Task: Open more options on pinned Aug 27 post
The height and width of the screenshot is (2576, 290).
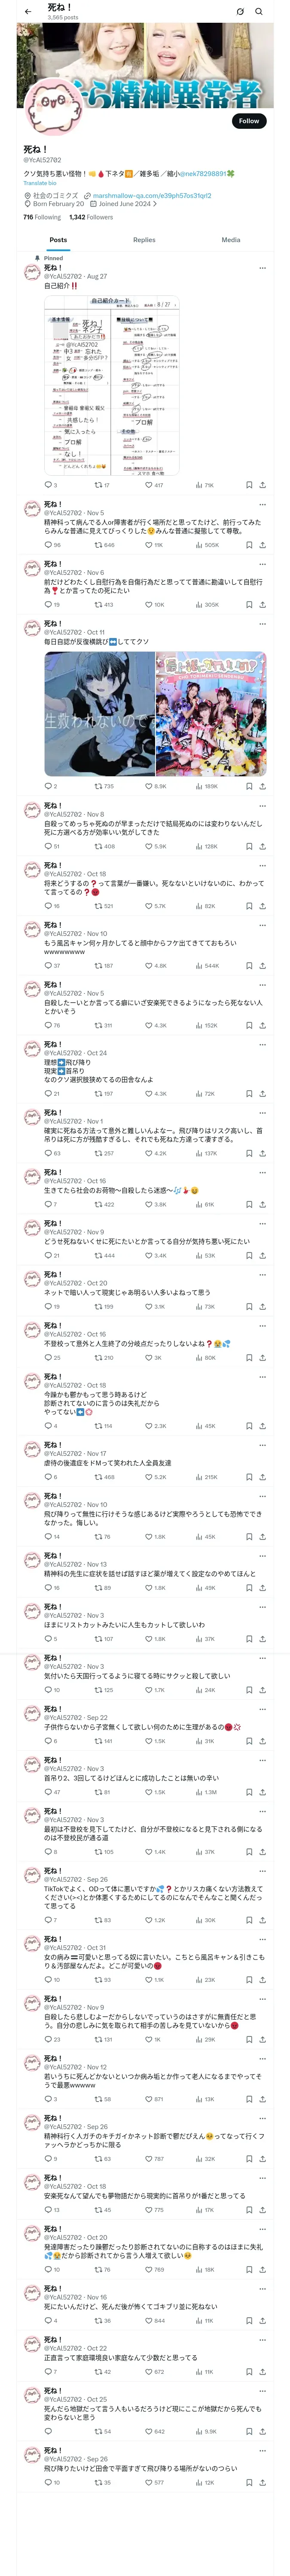Action: (x=262, y=268)
